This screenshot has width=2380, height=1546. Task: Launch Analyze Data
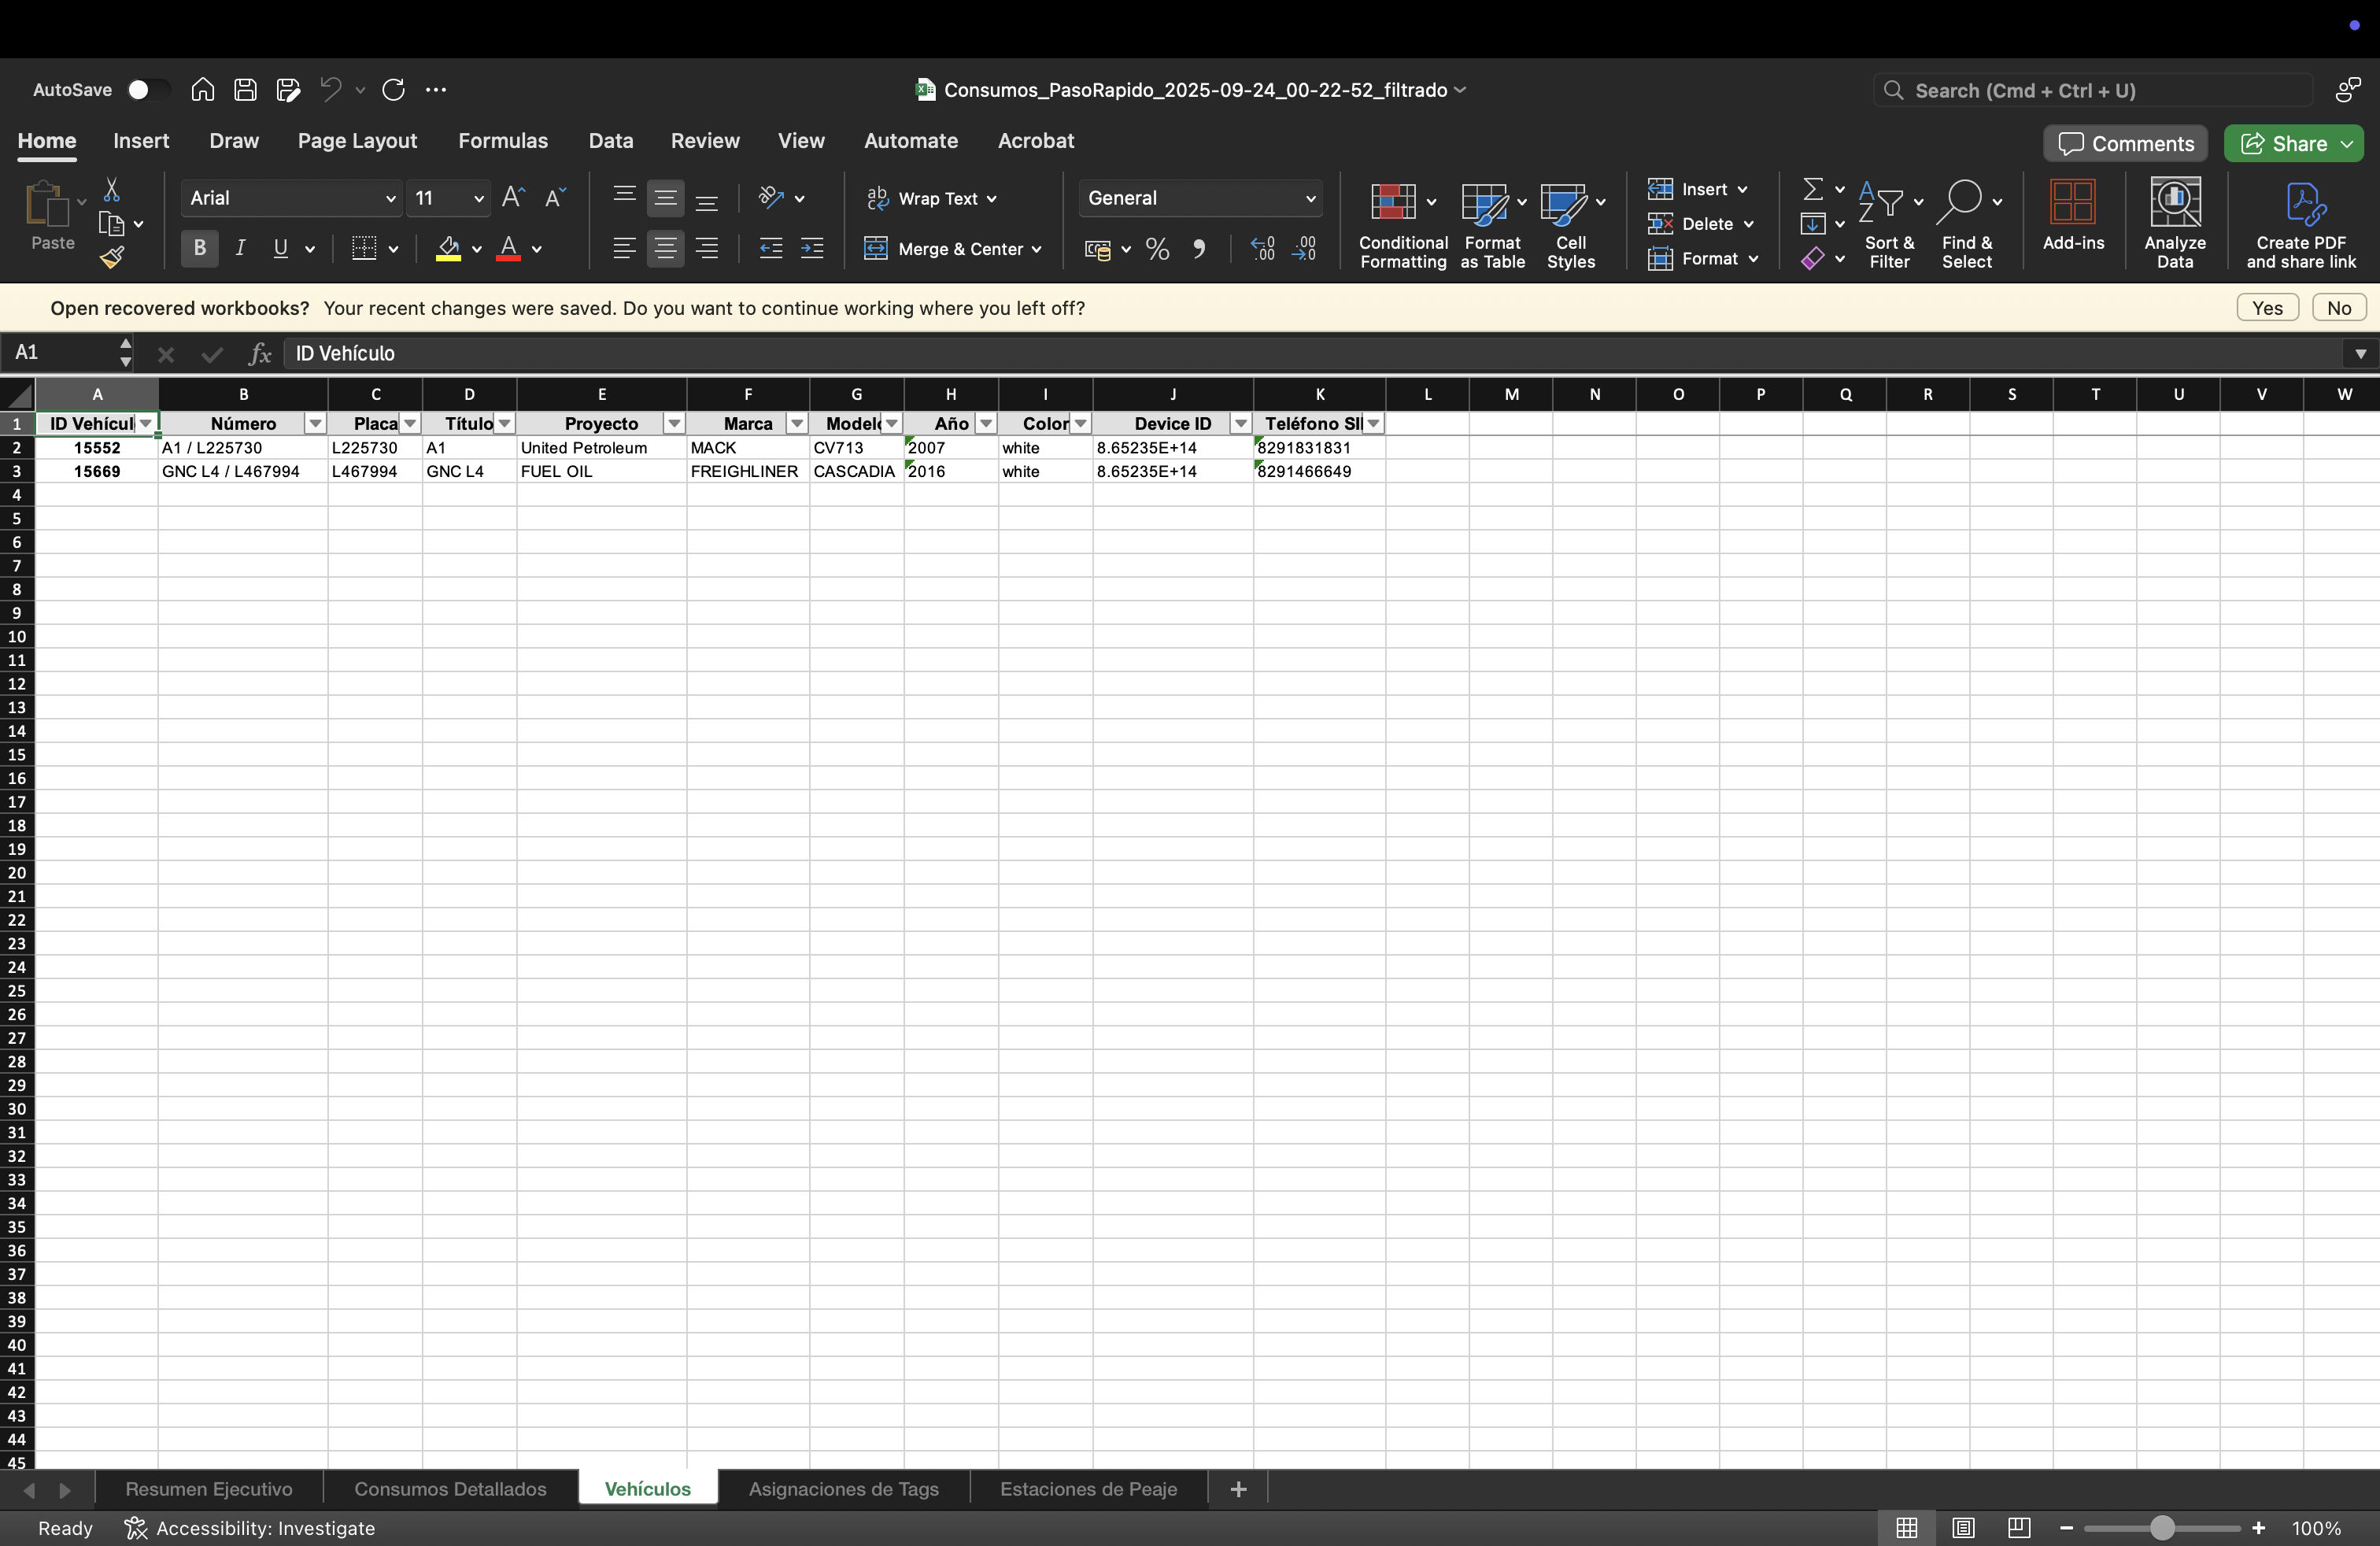click(x=2175, y=222)
